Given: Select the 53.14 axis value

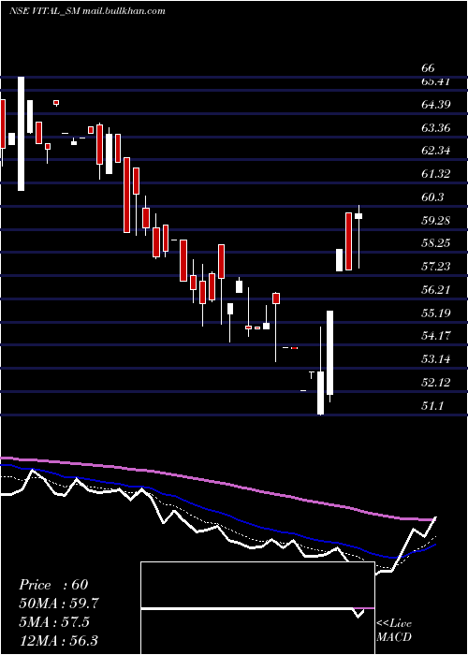Looking at the screenshot, I should (436, 358).
